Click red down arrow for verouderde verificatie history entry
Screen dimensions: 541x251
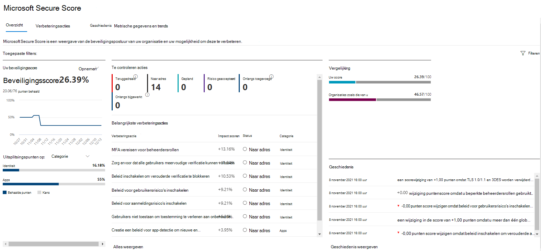(398, 232)
